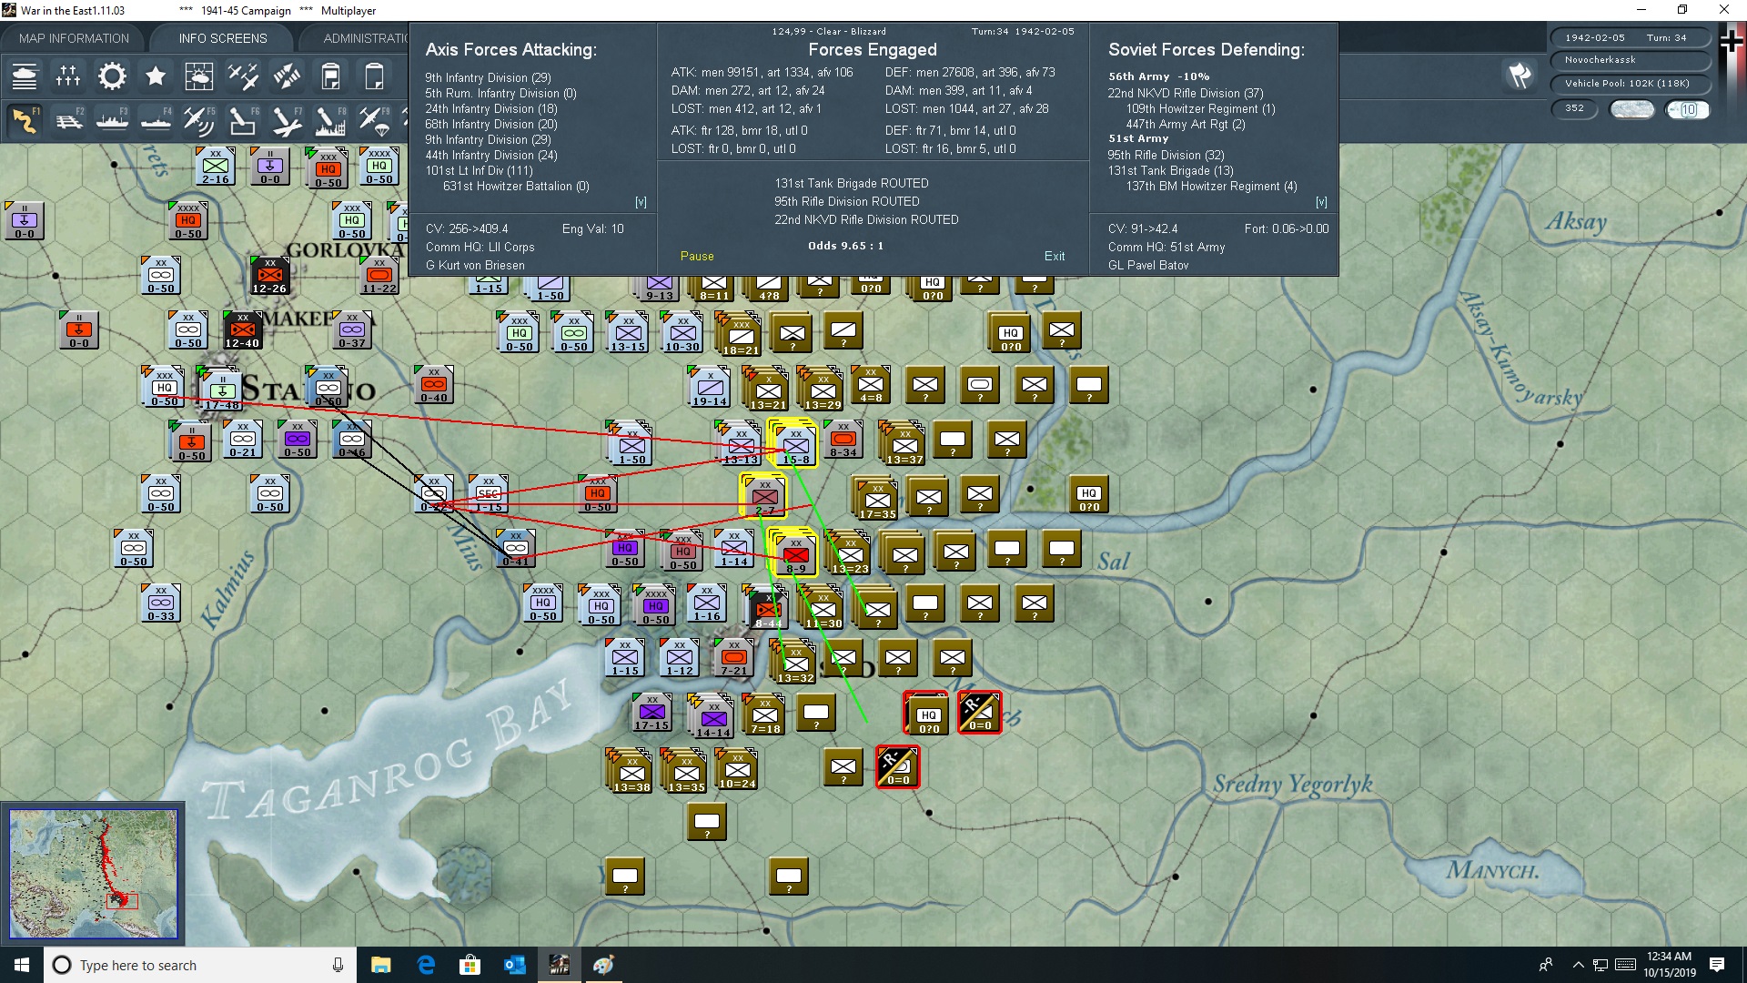This screenshot has height=983, width=1747.
Task: Click the crossed-planes air mission icon
Action: pyautogui.click(x=243, y=76)
